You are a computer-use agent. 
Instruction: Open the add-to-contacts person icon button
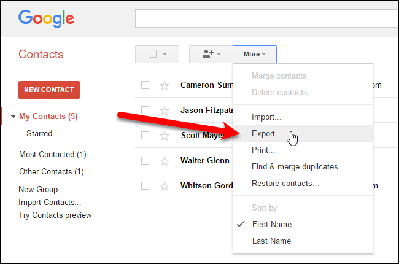[x=211, y=54]
